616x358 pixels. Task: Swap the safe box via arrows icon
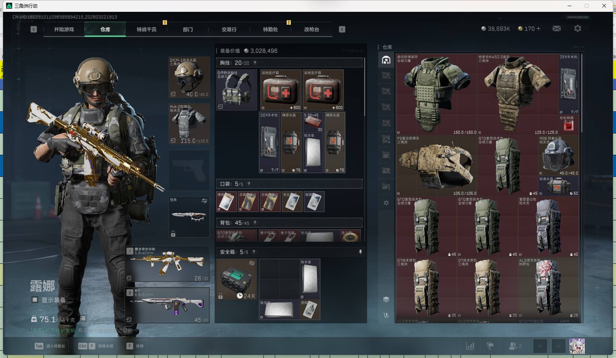252,263
